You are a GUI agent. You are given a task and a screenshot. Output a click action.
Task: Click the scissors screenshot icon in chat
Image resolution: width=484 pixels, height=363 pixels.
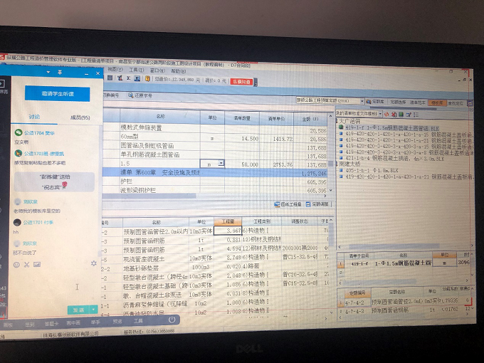click(x=27, y=265)
